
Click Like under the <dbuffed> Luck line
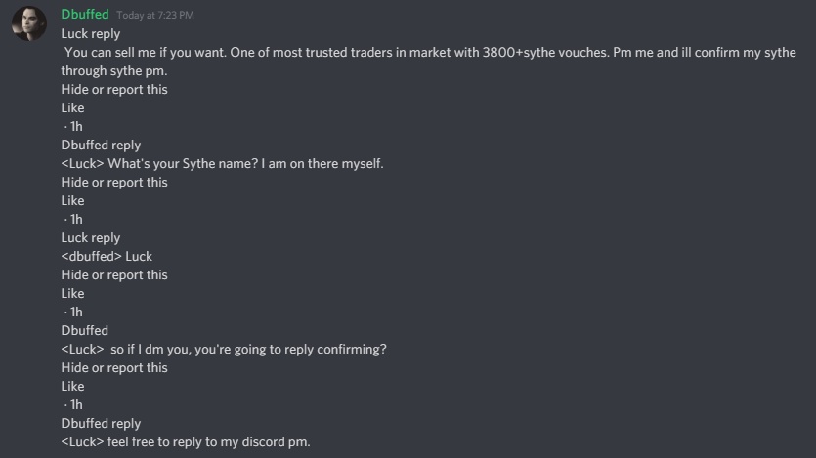(72, 293)
